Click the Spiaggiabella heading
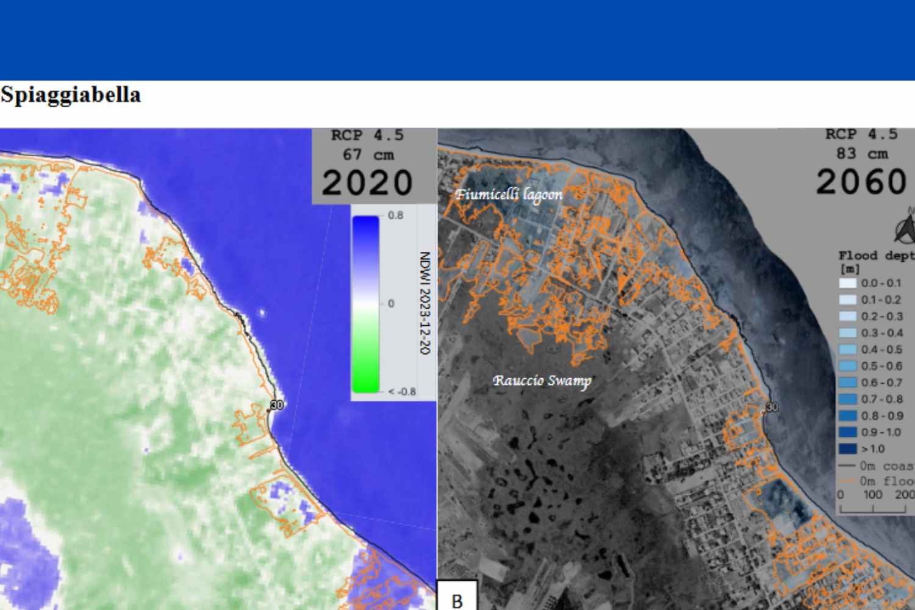Viewport: 915px width, 610px height. tap(71, 95)
